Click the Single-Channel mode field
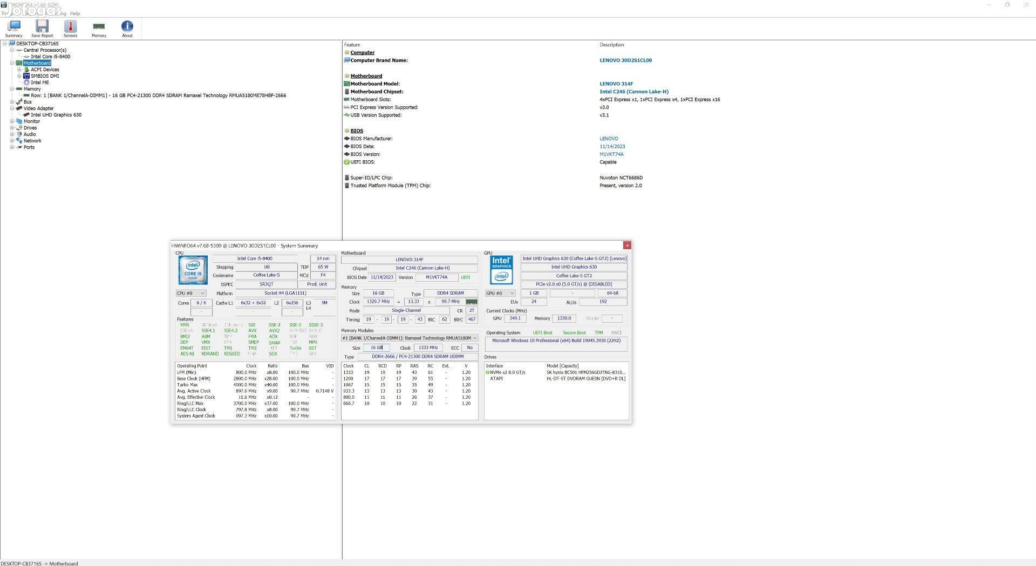 tap(406, 311)
